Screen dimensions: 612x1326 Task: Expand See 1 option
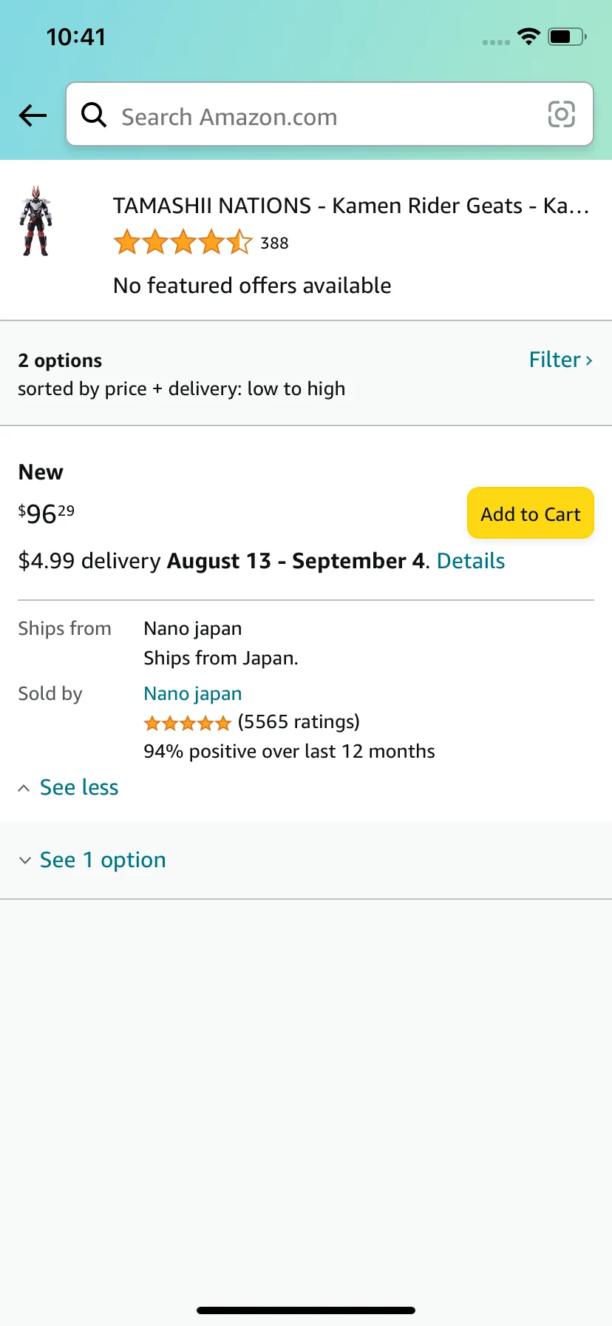click(102, 860)
